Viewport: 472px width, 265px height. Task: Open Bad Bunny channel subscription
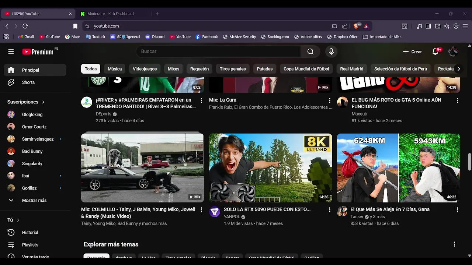click(35, 151)
